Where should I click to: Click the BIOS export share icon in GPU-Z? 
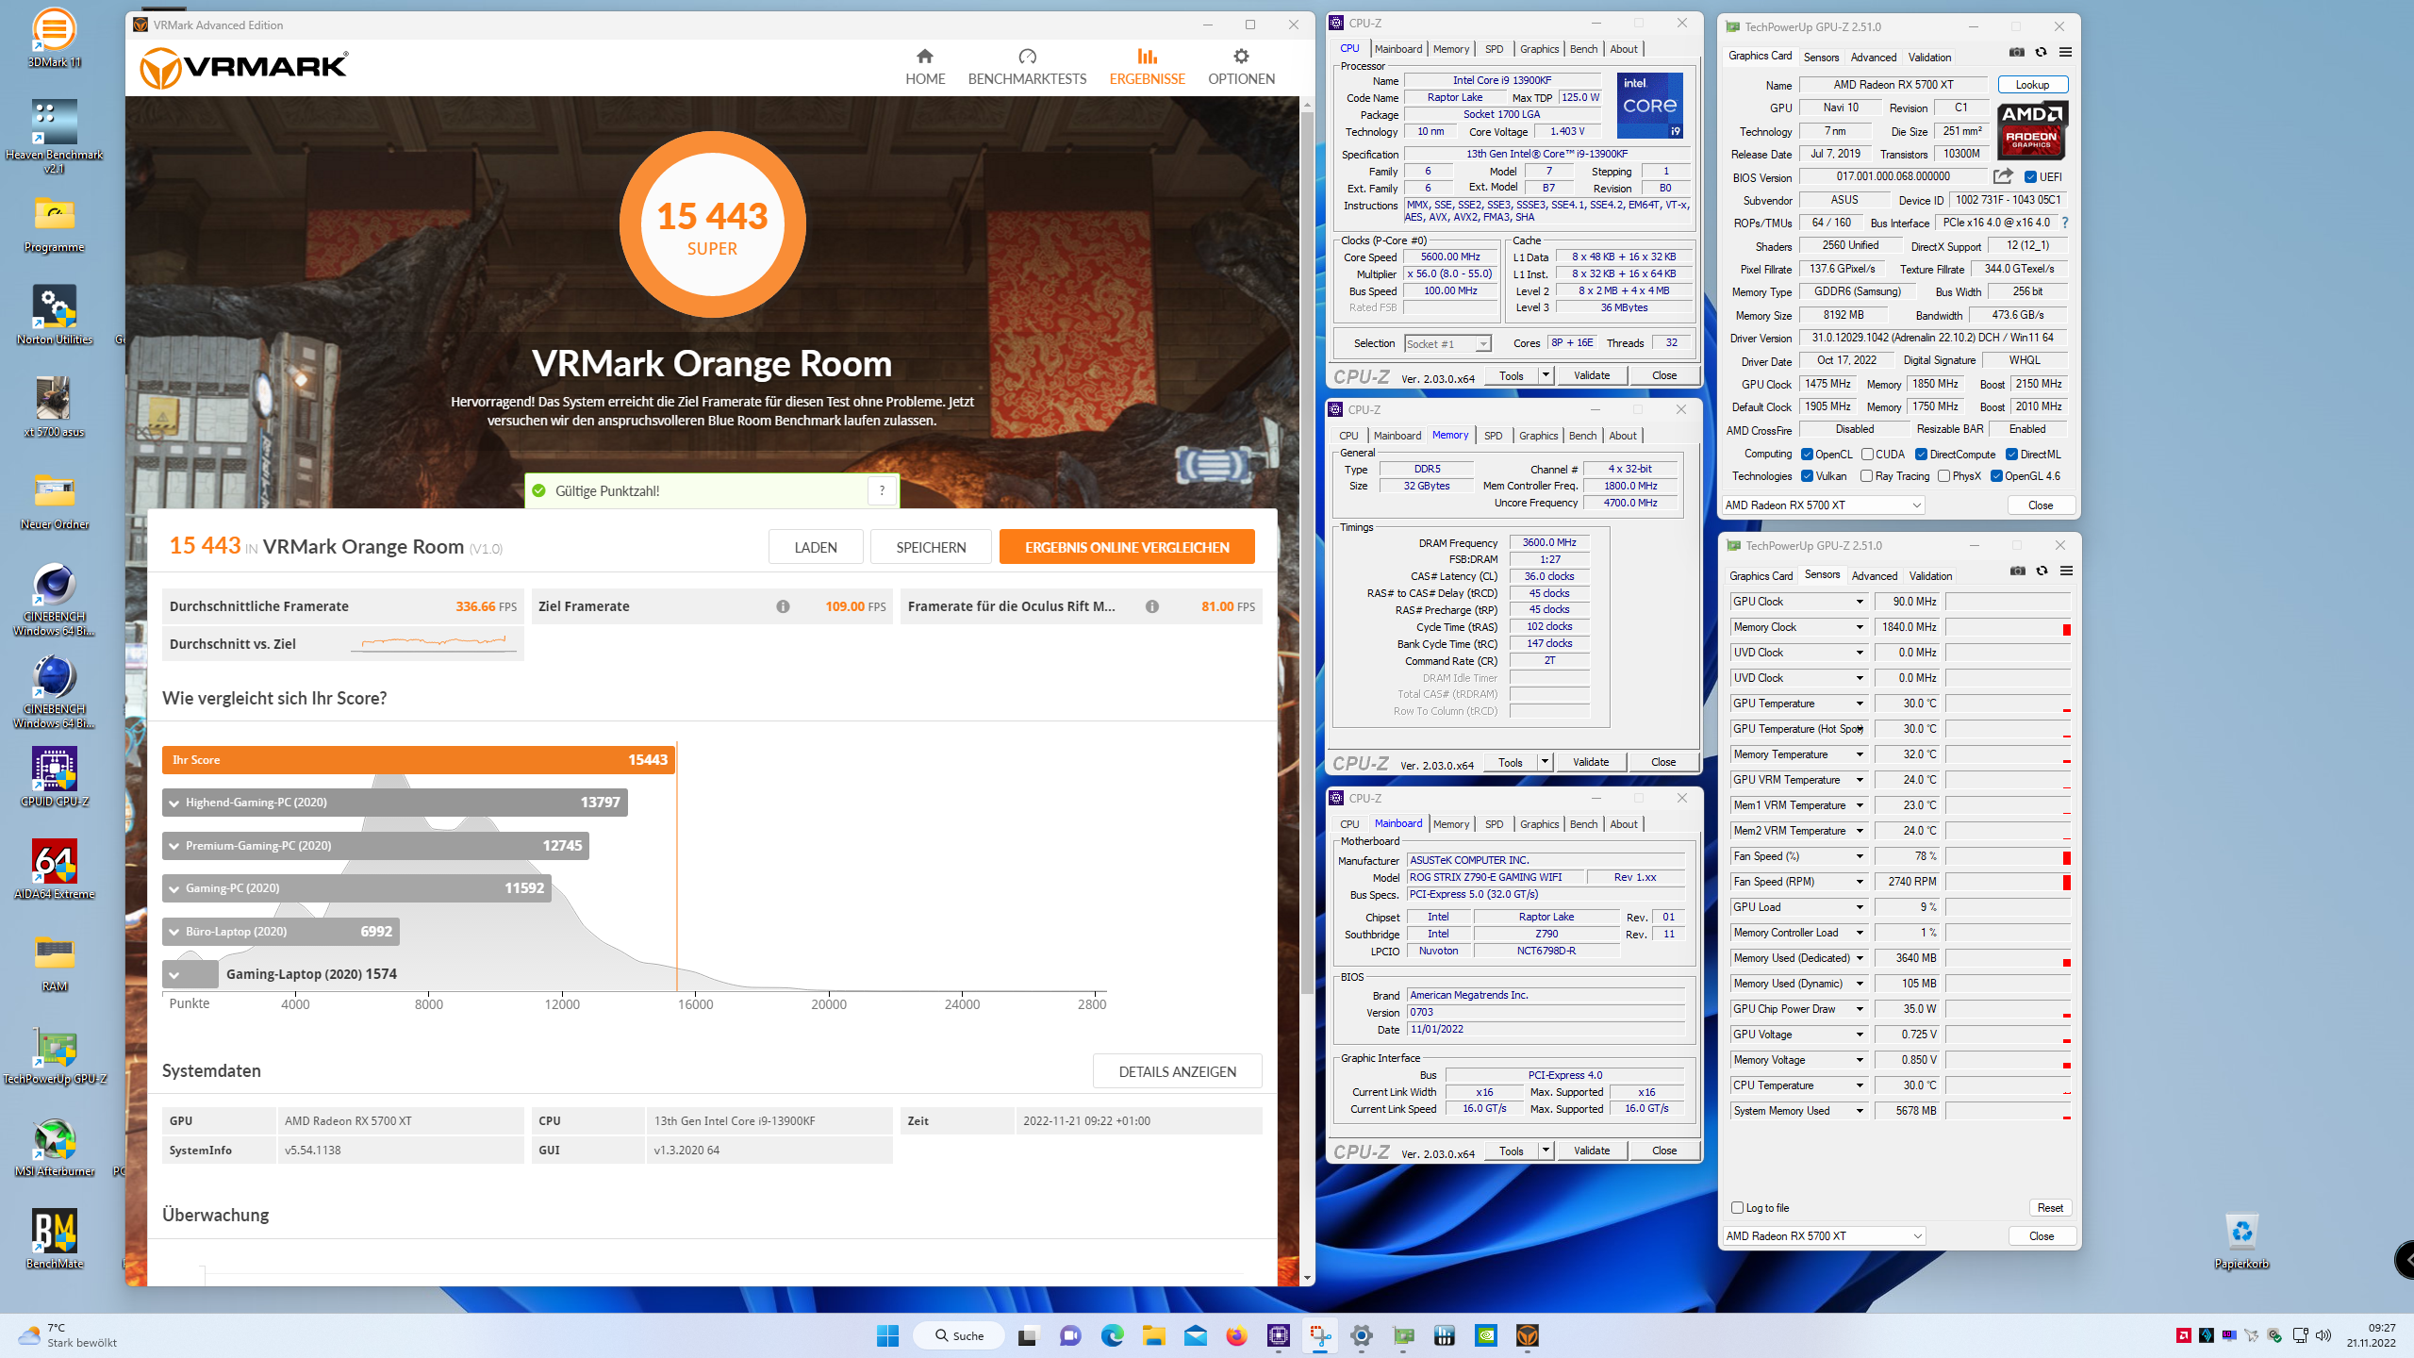pyautogui.click(x=2003, y=176)
